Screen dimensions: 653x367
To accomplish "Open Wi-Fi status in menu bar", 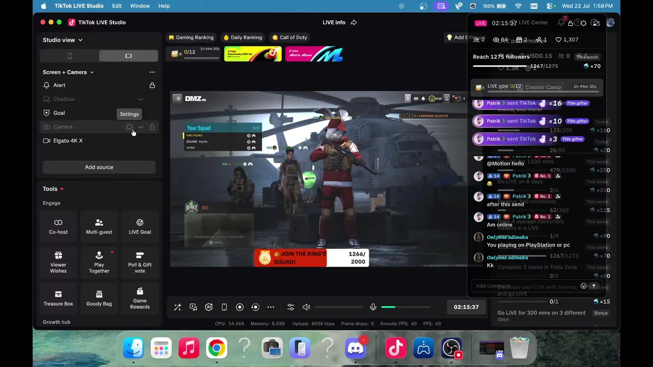I will 518,6.
